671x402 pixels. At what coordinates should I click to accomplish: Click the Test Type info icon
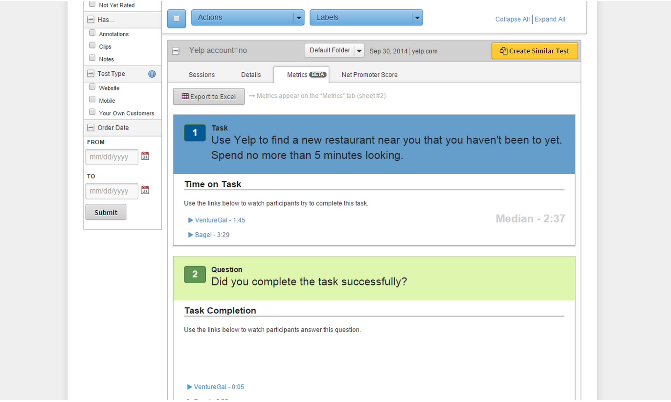(152, 74)
